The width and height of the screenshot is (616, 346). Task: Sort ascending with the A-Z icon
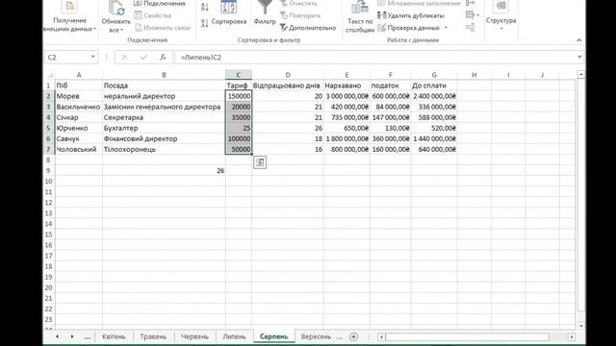205,7
